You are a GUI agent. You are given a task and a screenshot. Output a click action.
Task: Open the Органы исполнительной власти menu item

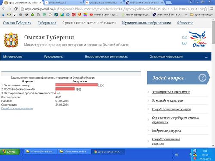pyautogui.click(x=89, y=23)
